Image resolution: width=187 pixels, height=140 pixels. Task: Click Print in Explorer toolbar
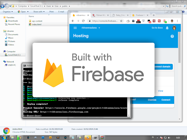pyautogui.click(x=51, y=12)
